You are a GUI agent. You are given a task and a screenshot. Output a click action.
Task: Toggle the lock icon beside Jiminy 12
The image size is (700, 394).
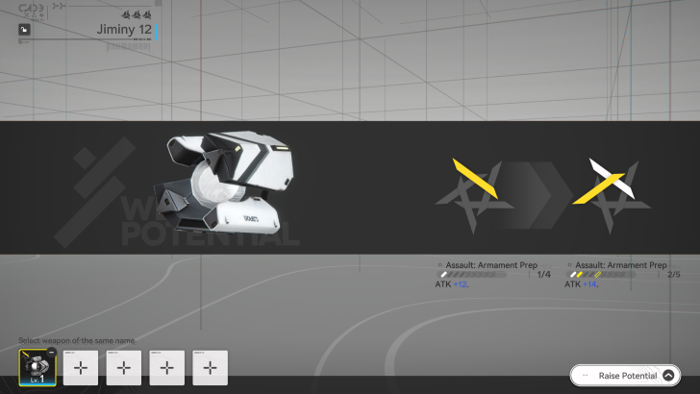[23, 30]
